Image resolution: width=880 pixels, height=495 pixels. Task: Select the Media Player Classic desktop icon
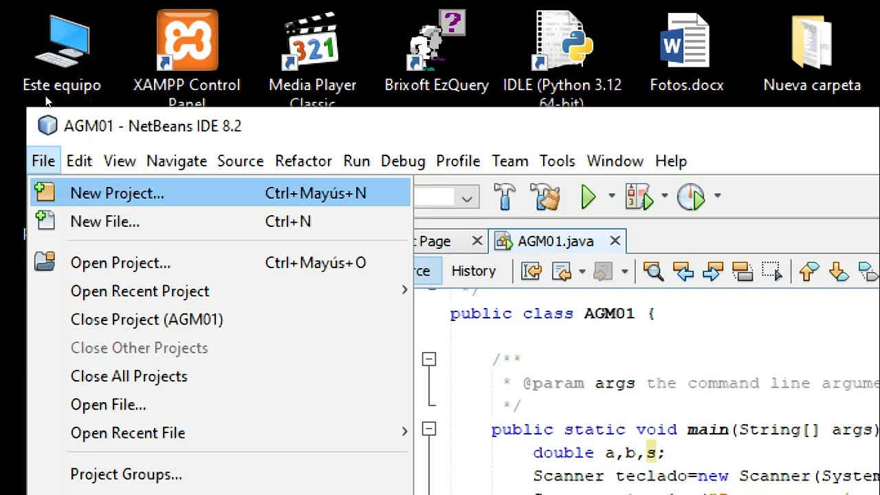click(313, 58)
